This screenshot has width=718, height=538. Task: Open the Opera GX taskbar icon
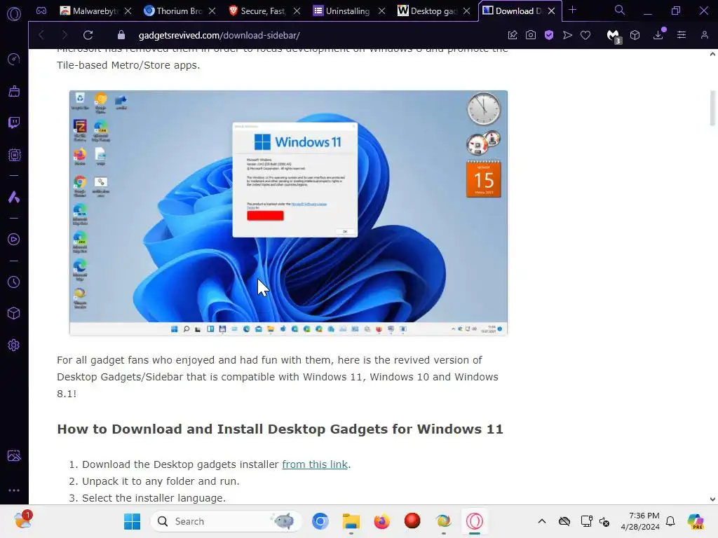[x=475, y=521]
